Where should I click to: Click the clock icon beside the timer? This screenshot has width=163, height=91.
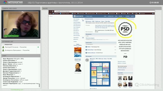tap(150, 3)
